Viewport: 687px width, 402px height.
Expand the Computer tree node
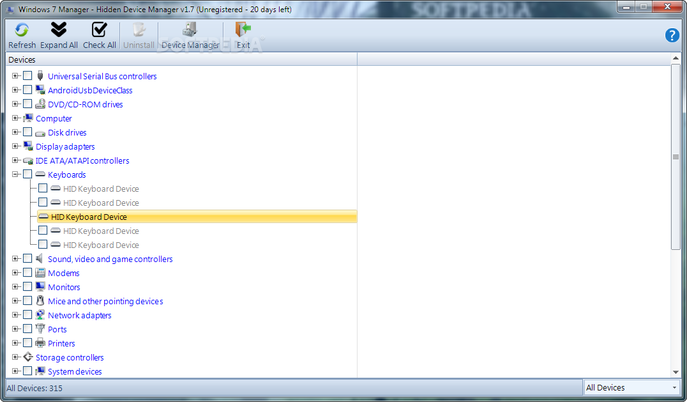point(15,118)
